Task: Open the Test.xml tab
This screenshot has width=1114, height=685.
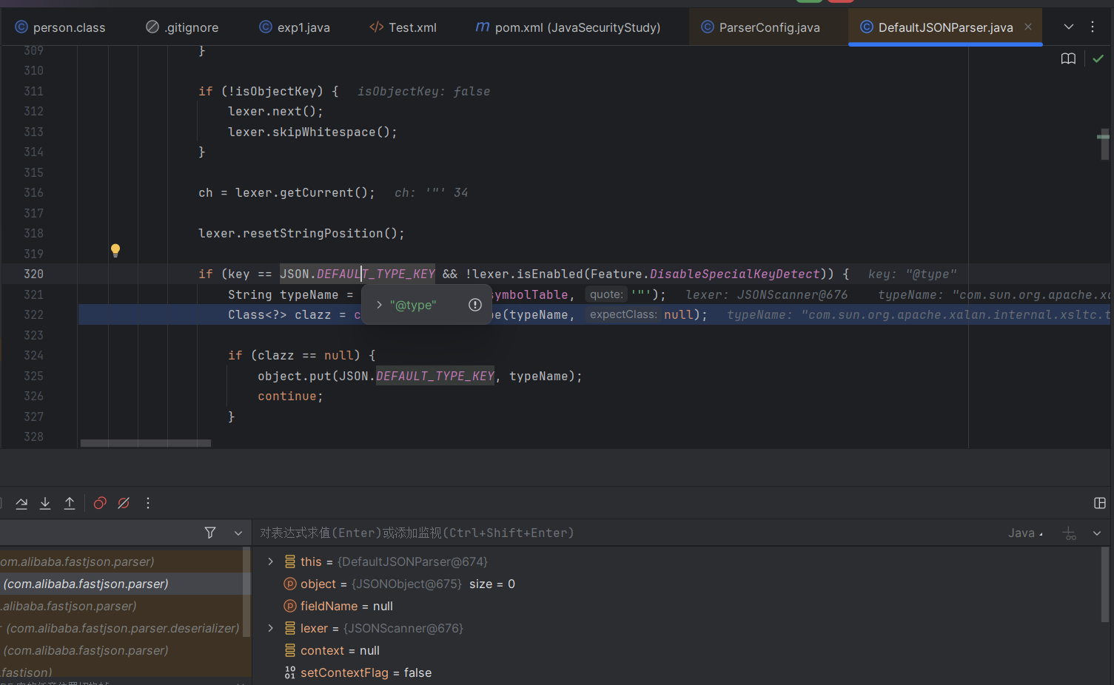Action: 403,27
